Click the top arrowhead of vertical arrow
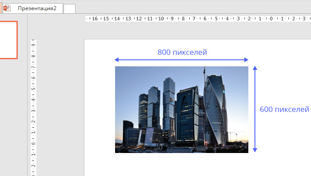Viewport: 311px width, 176px height. [255, 68]
